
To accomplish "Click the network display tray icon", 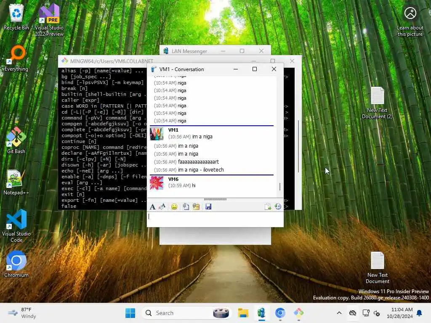I will coord(366,313).
